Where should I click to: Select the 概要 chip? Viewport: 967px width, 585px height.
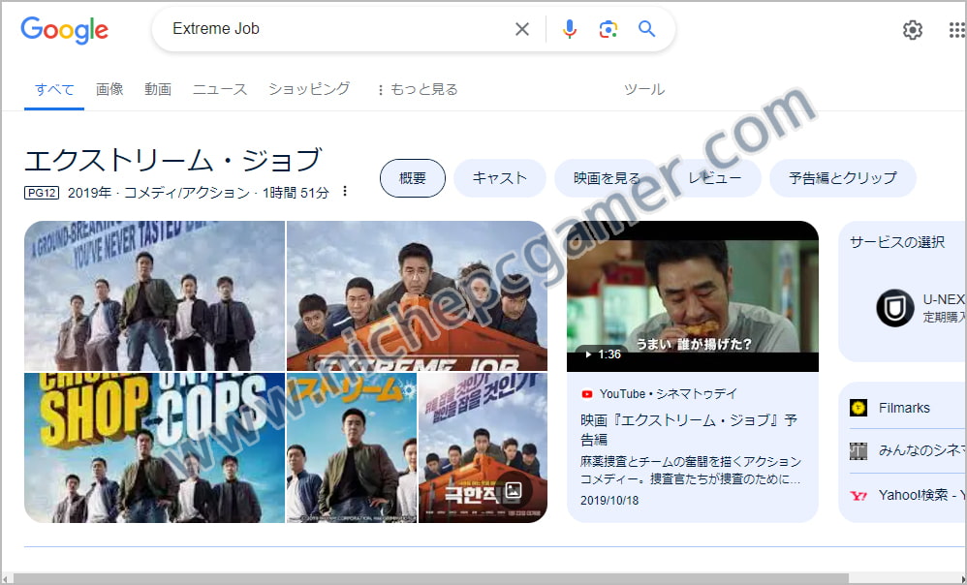pos(413,178)
